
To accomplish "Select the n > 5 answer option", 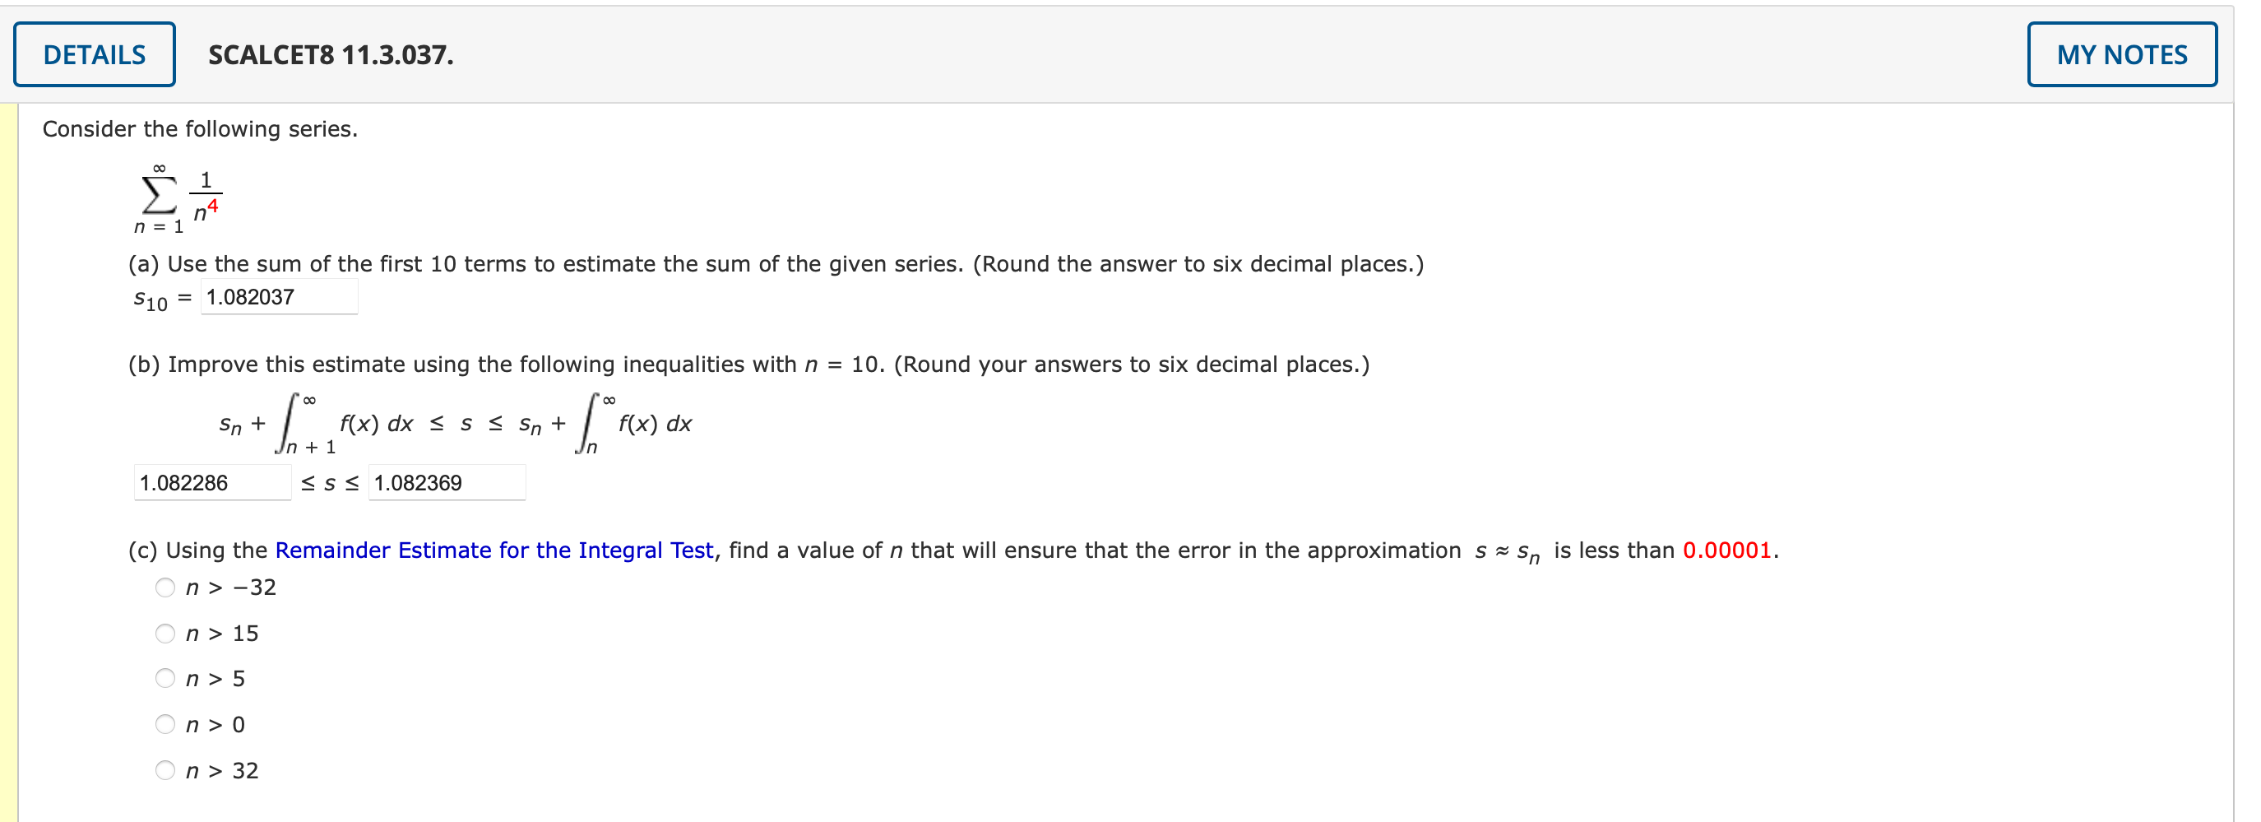I will [166, 678].
